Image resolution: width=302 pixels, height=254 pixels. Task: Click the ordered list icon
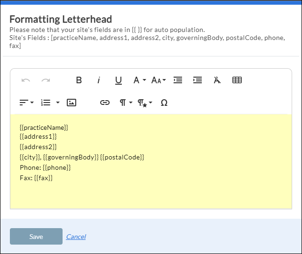(46, 103)
